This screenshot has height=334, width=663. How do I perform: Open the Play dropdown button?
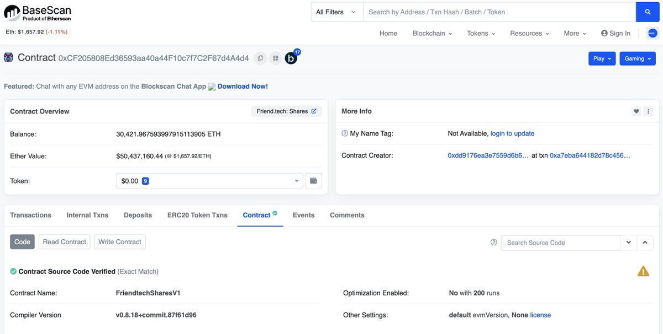coord(602,58)
